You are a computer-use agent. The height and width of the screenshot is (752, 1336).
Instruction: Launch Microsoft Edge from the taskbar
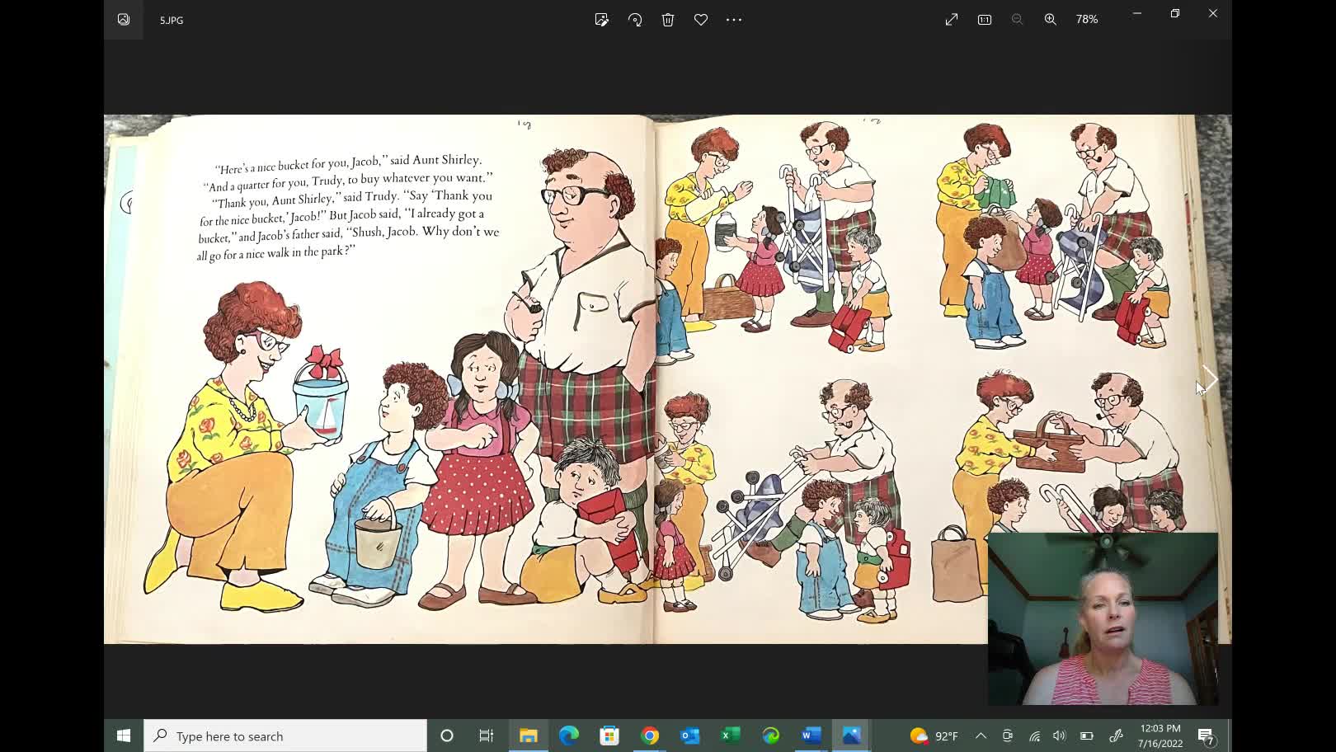[x=569, y=736]
